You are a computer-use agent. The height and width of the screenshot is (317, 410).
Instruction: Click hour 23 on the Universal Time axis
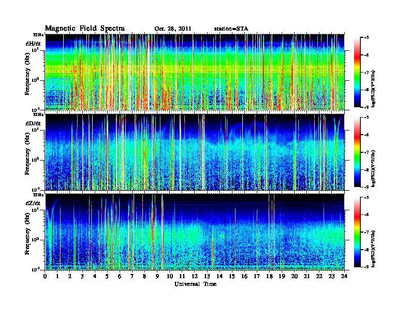tap(332, 276)
